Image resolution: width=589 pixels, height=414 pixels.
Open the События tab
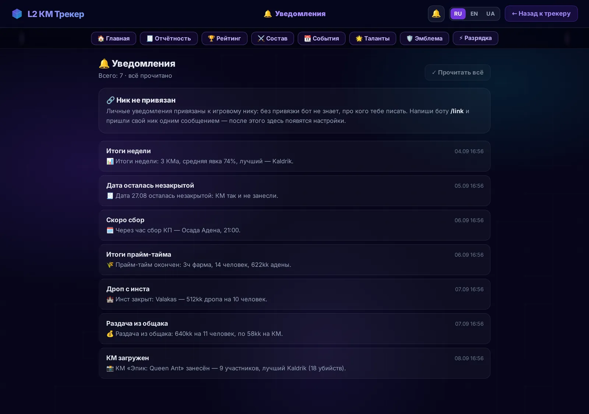coord(322,38)
